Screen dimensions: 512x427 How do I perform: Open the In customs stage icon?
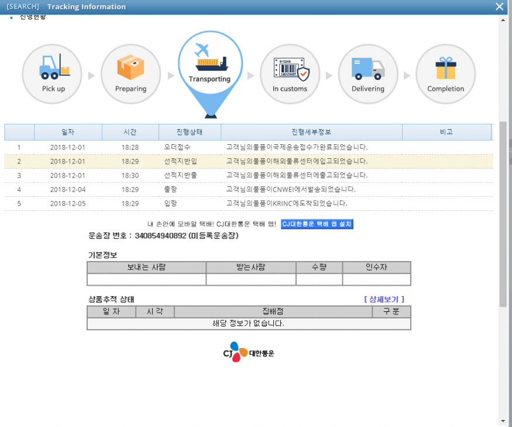[x=290, y=67]
